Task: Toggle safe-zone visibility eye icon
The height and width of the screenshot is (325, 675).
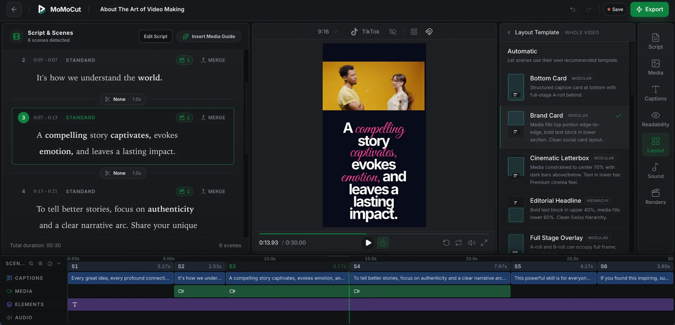Action: [x=393, y=32]
